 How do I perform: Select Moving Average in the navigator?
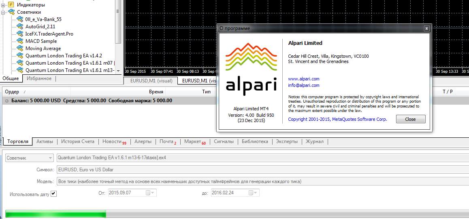click(x=43, y=48)
